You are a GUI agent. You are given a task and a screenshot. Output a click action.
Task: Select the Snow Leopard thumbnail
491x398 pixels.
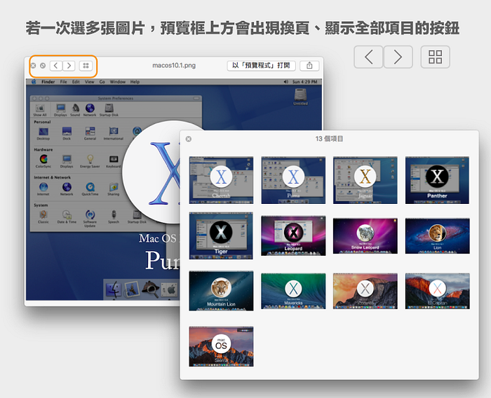pos(365,235)
